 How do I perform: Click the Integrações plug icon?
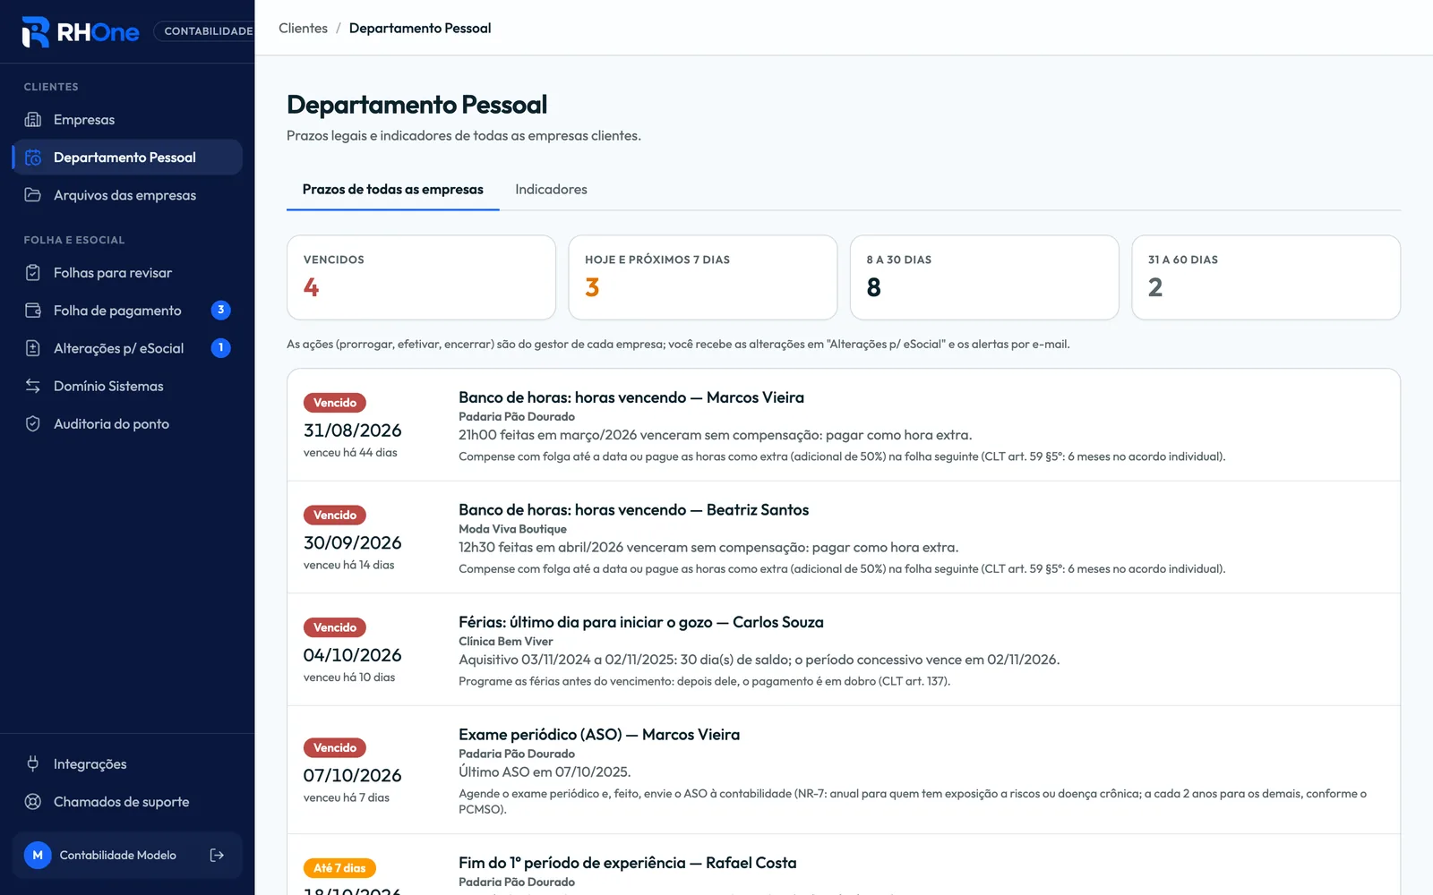[33, 764]
